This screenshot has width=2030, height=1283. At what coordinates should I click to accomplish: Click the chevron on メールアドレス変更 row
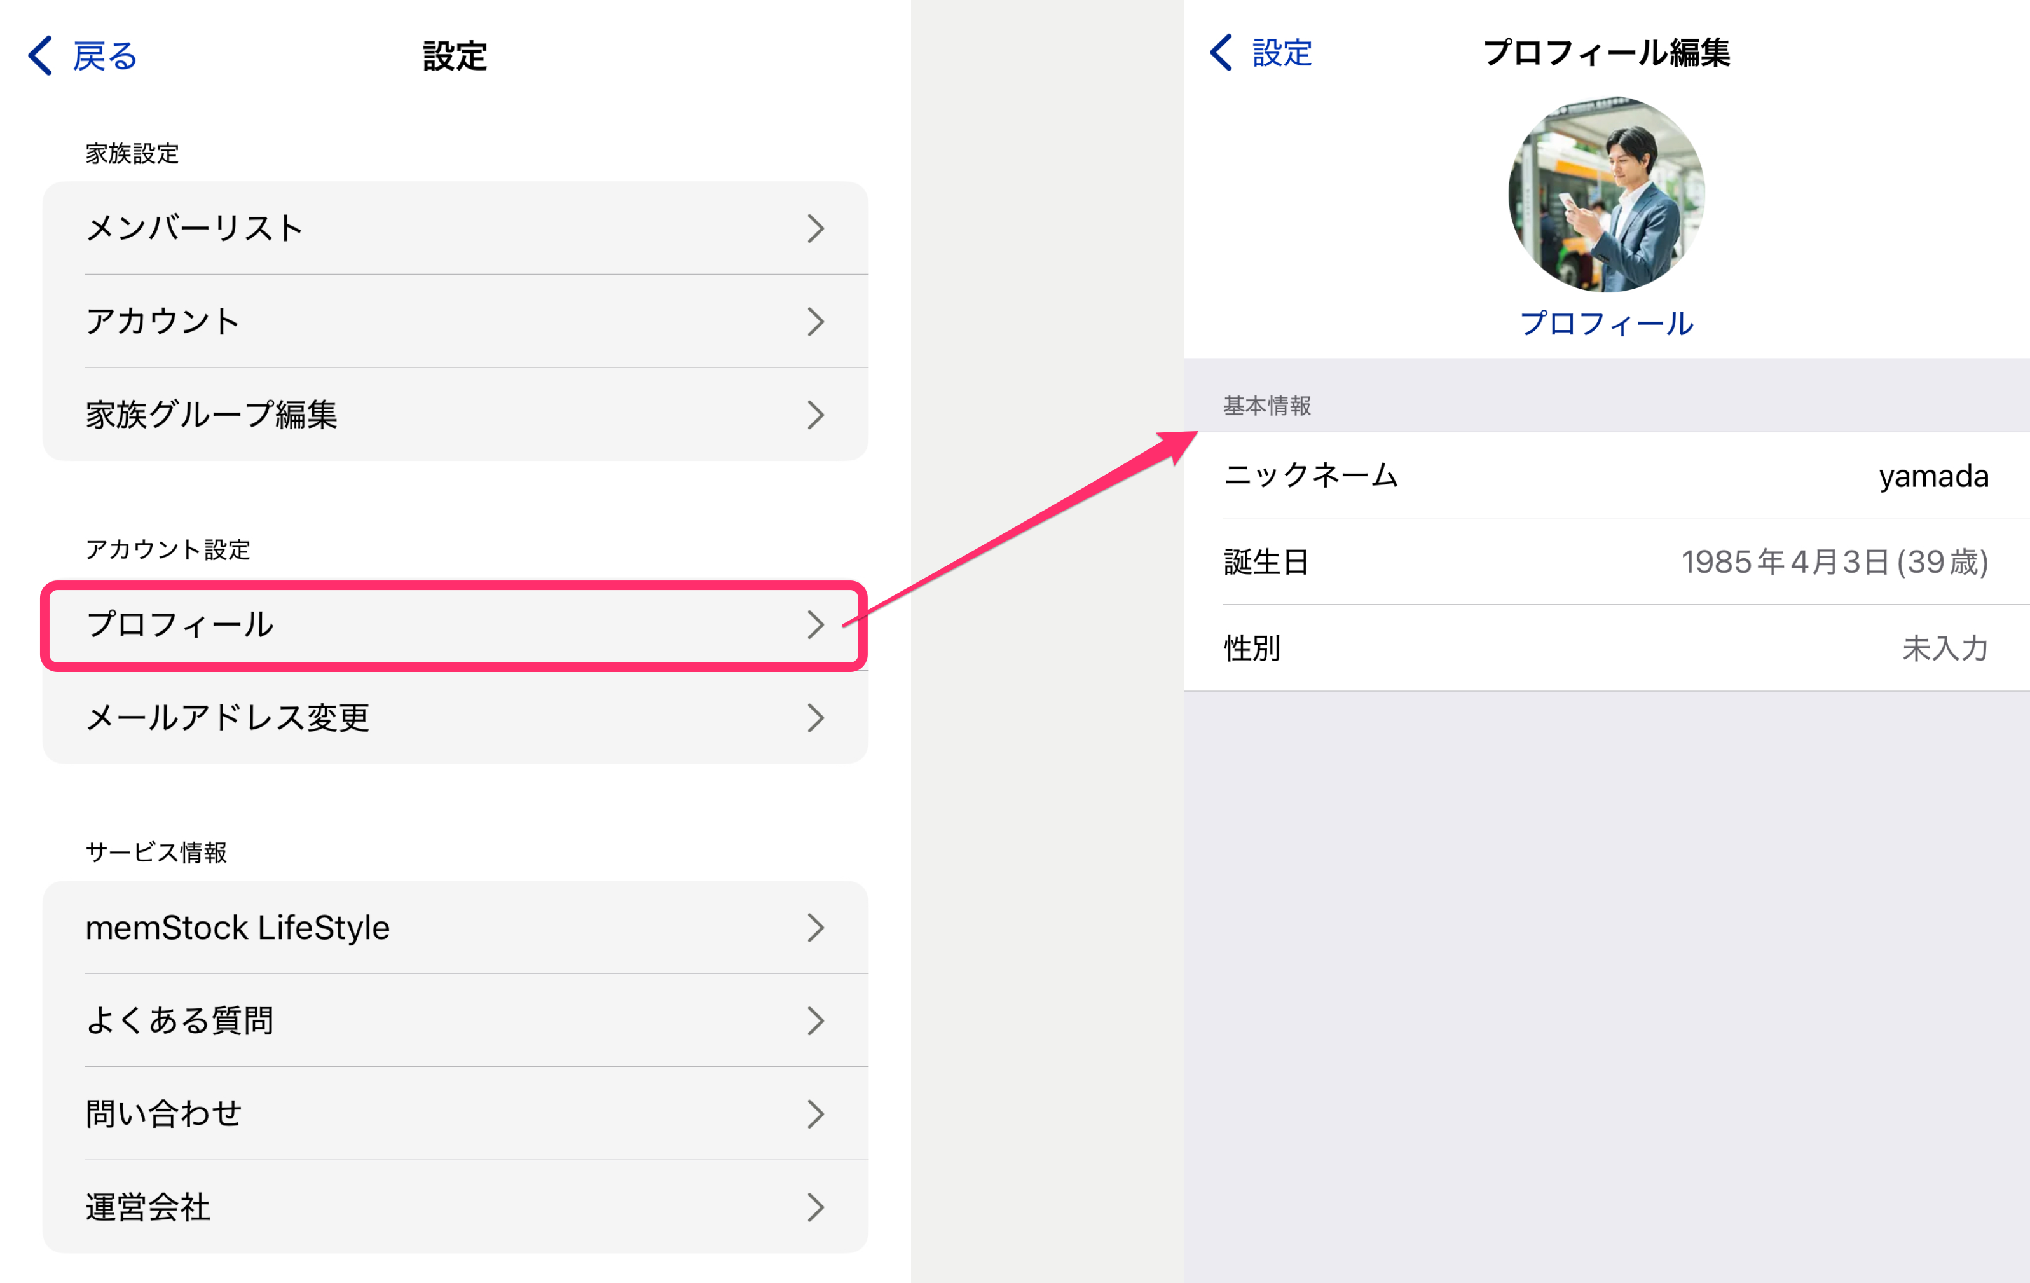pos(814,718)
